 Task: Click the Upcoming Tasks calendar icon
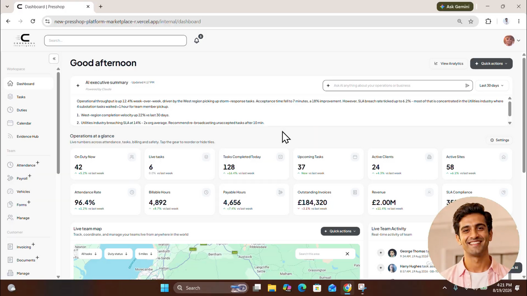pos(355,157)
